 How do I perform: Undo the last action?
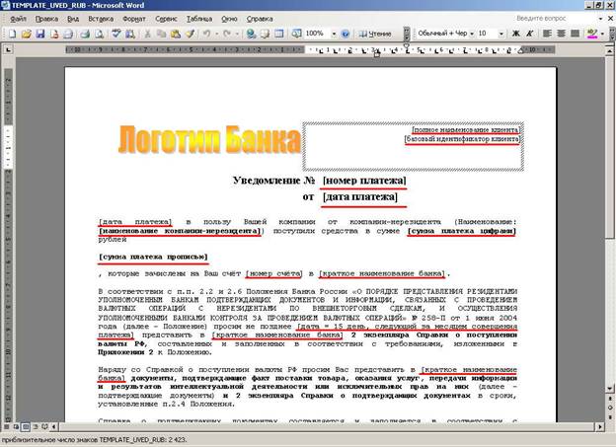(x=206, y=34)
